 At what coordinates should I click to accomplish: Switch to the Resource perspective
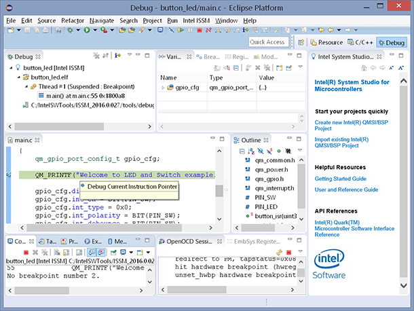point(327,42)
